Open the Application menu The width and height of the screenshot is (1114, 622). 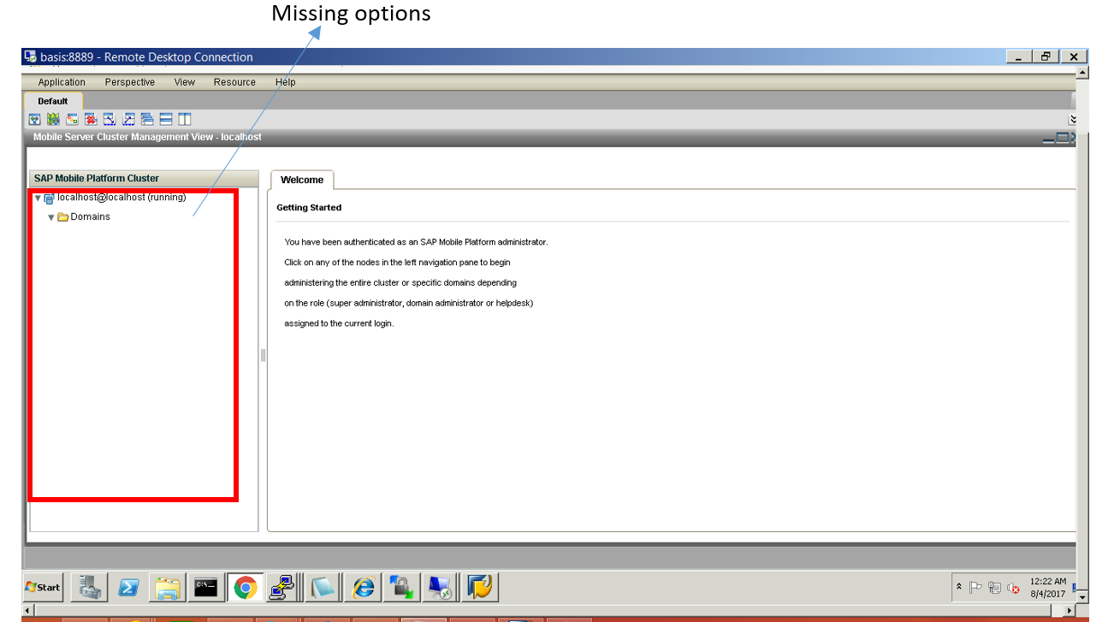(x=62, y=82)
